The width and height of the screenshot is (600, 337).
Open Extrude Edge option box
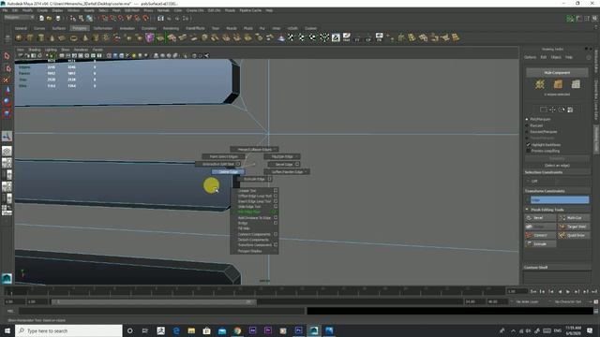[x=270, y=179]
